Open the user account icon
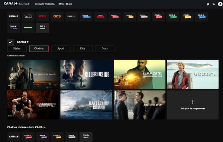The image size is (223, 142). pyautogui.click(x=220, y=4)
